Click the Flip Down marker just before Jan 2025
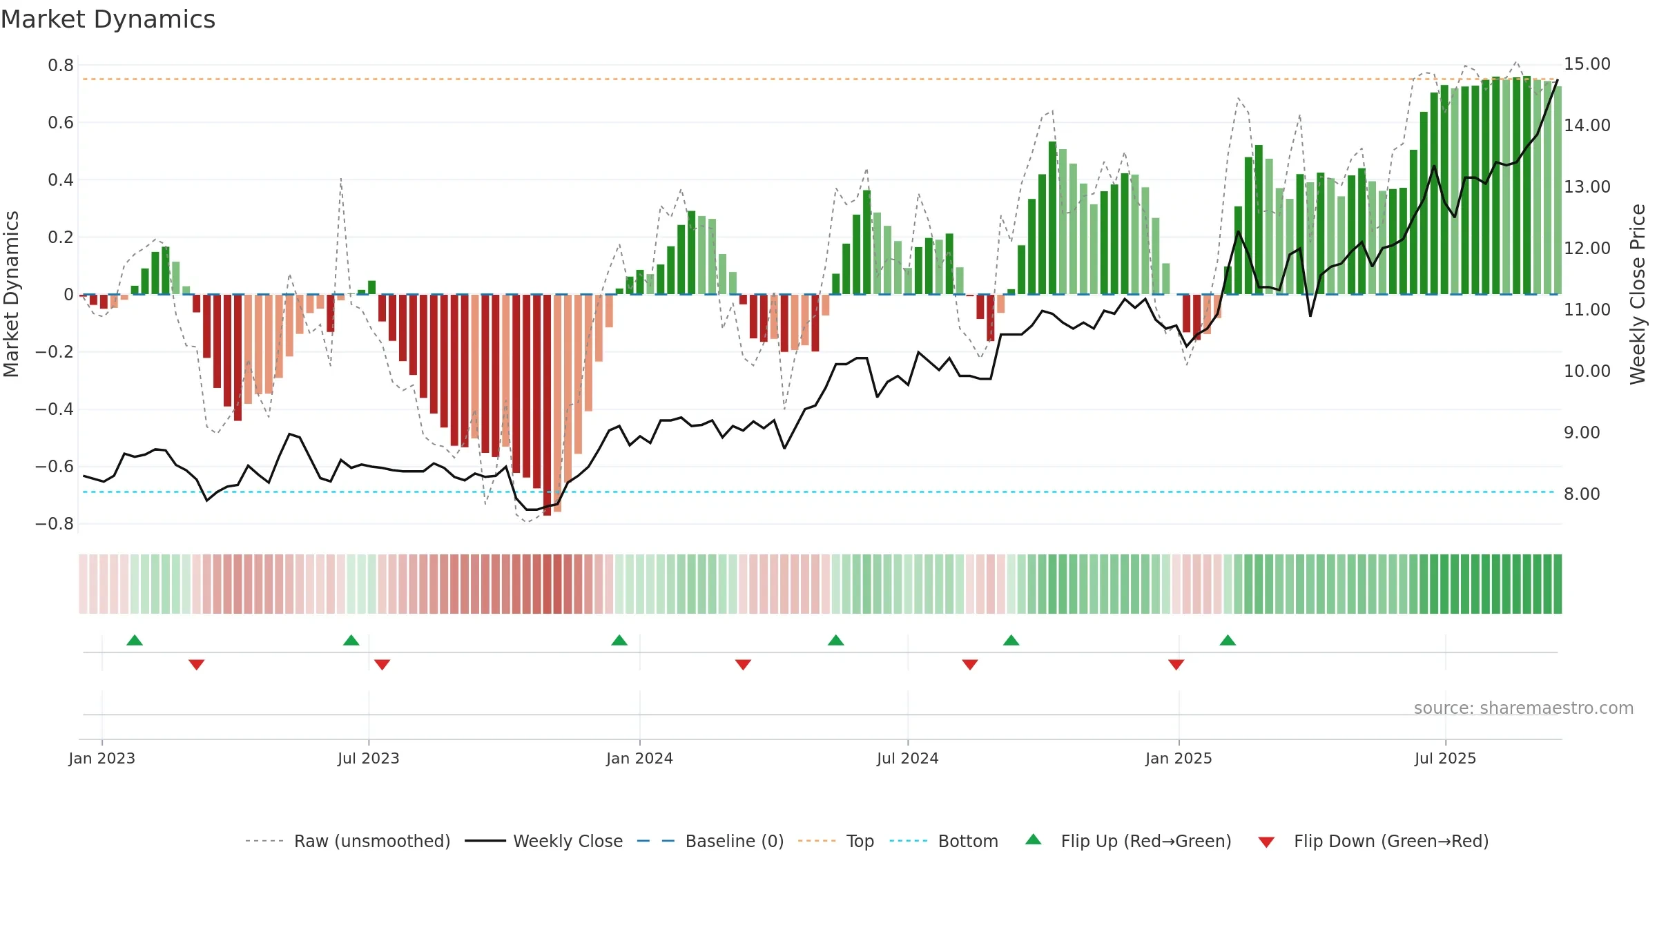This screenshot has width=1657, height=932. click(1176, 665)
